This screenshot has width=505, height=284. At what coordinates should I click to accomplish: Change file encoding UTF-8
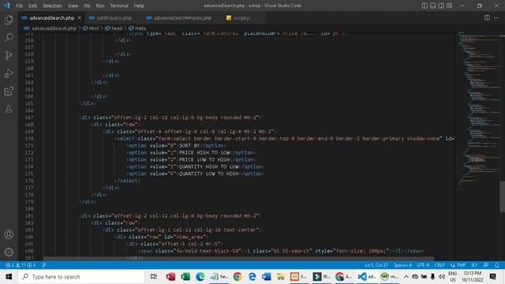[x=423, y=265]
